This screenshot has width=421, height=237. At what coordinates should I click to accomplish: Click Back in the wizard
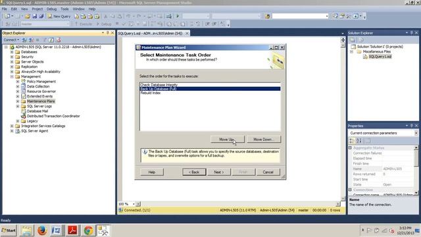(x=194, y=172)
